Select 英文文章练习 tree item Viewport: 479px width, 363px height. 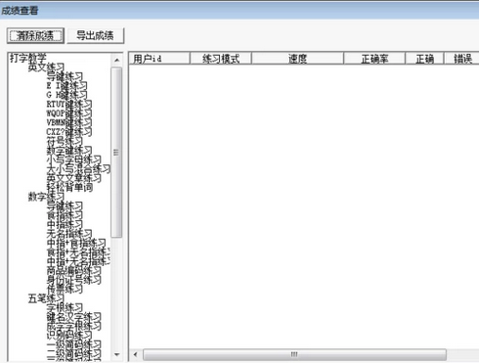click(x=73, y=178)
